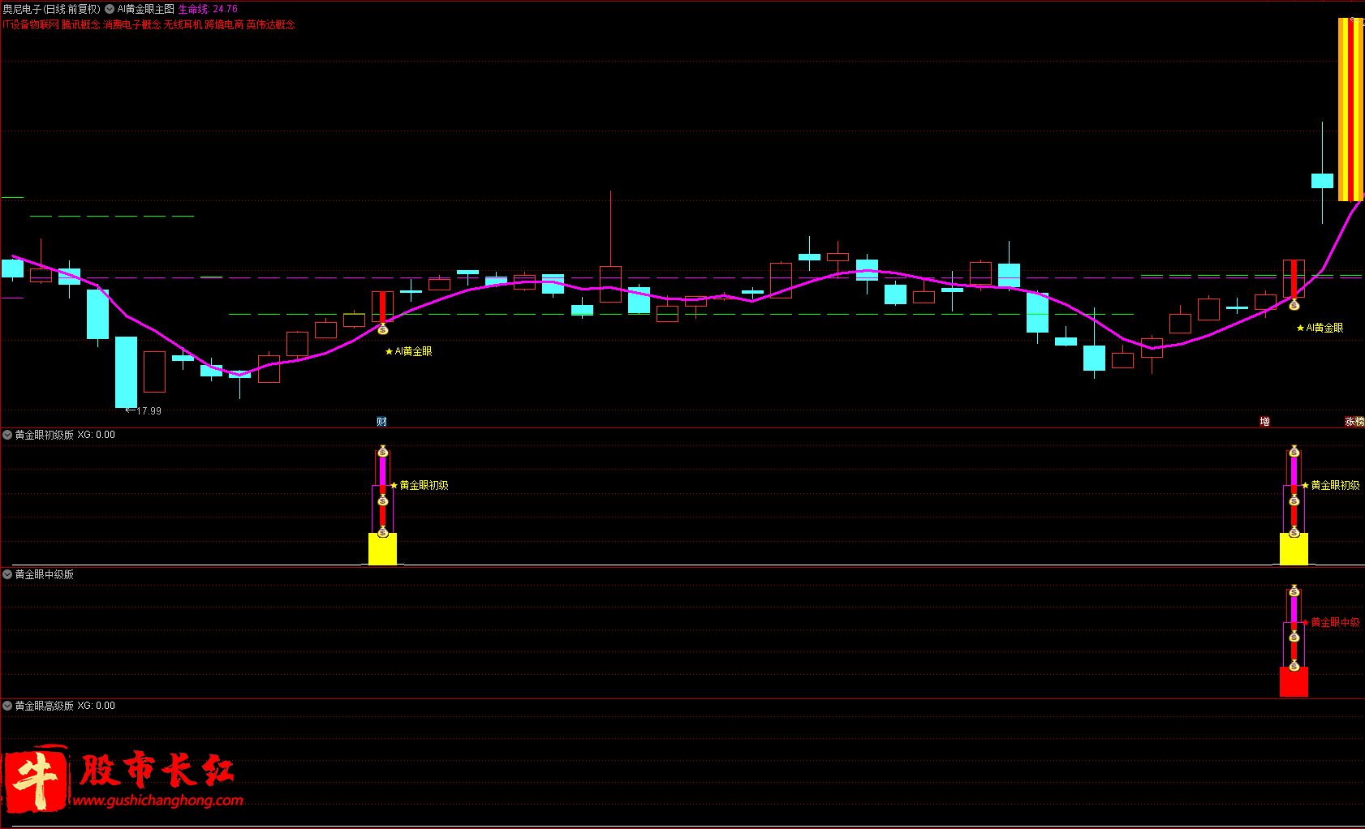1365x829 pixels.
Task: Click the XG: 0.00 value in 黄金眼初级版 panel
Action: [97, 435]
